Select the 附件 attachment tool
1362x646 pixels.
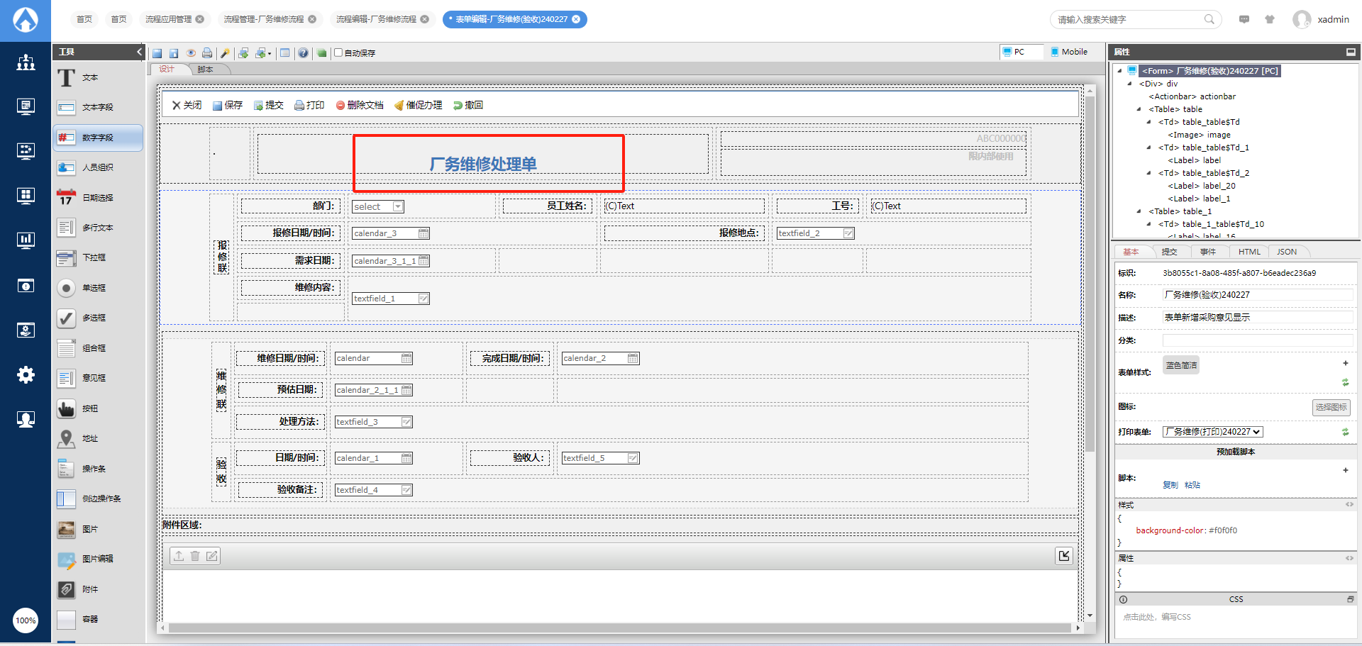click(x=98, y=589)
